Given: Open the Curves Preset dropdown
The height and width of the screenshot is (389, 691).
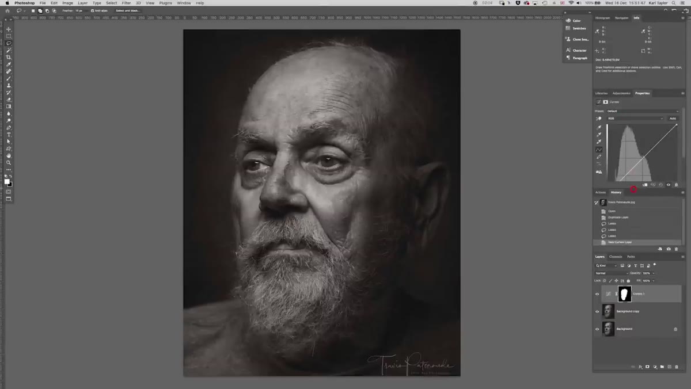Looking at the screenshot, I should (x=643, y=111).
